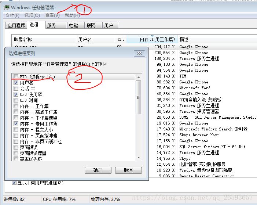The height and width of the screenshot is (205, 257).
Task: Click the 186,204 K memory value
Action: tap(164, 58)
